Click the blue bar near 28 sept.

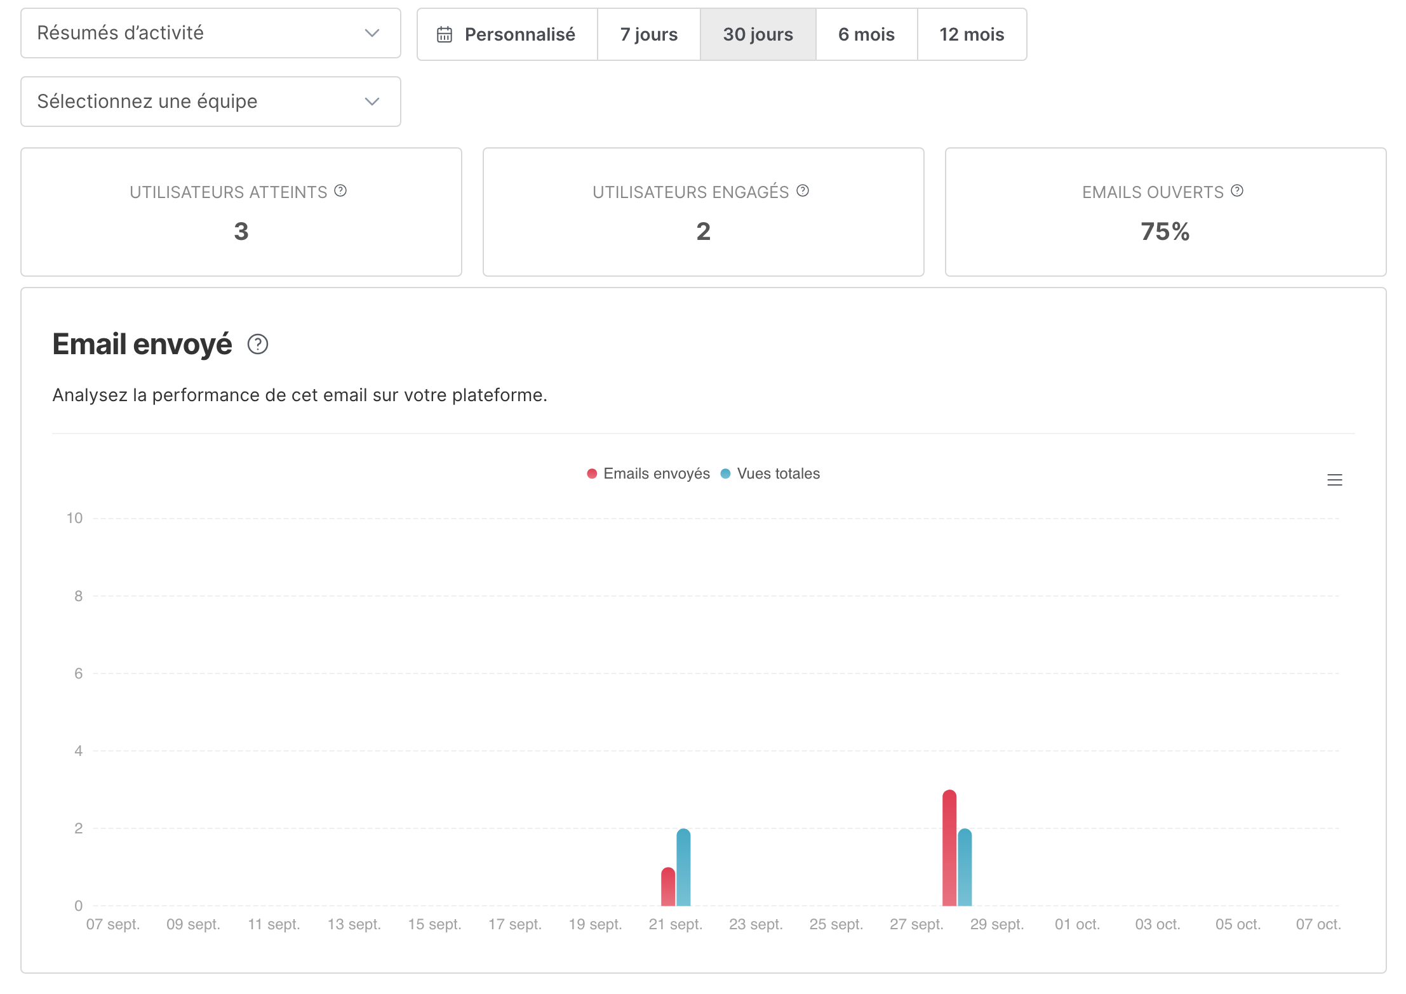[x=965, y=867]
